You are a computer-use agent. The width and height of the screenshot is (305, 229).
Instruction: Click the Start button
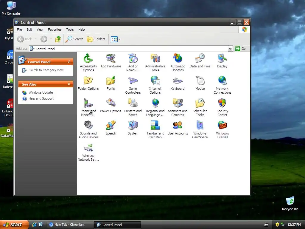click(x=14, y=225)
